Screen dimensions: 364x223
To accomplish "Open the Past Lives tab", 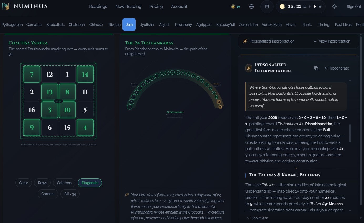I will (343, 25).
